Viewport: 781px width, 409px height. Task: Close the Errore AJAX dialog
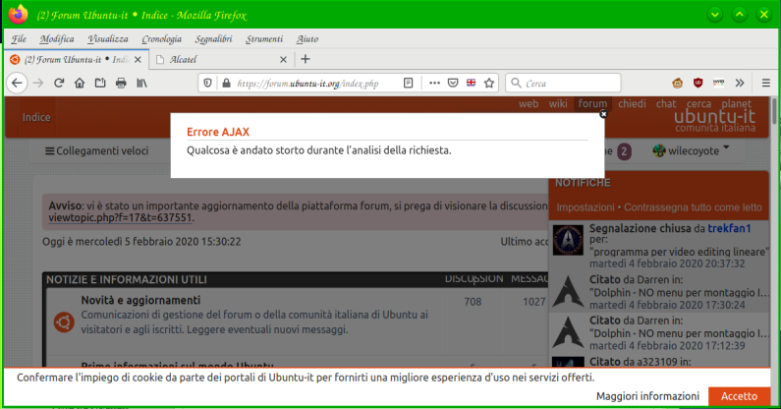[x=603, y=114]
